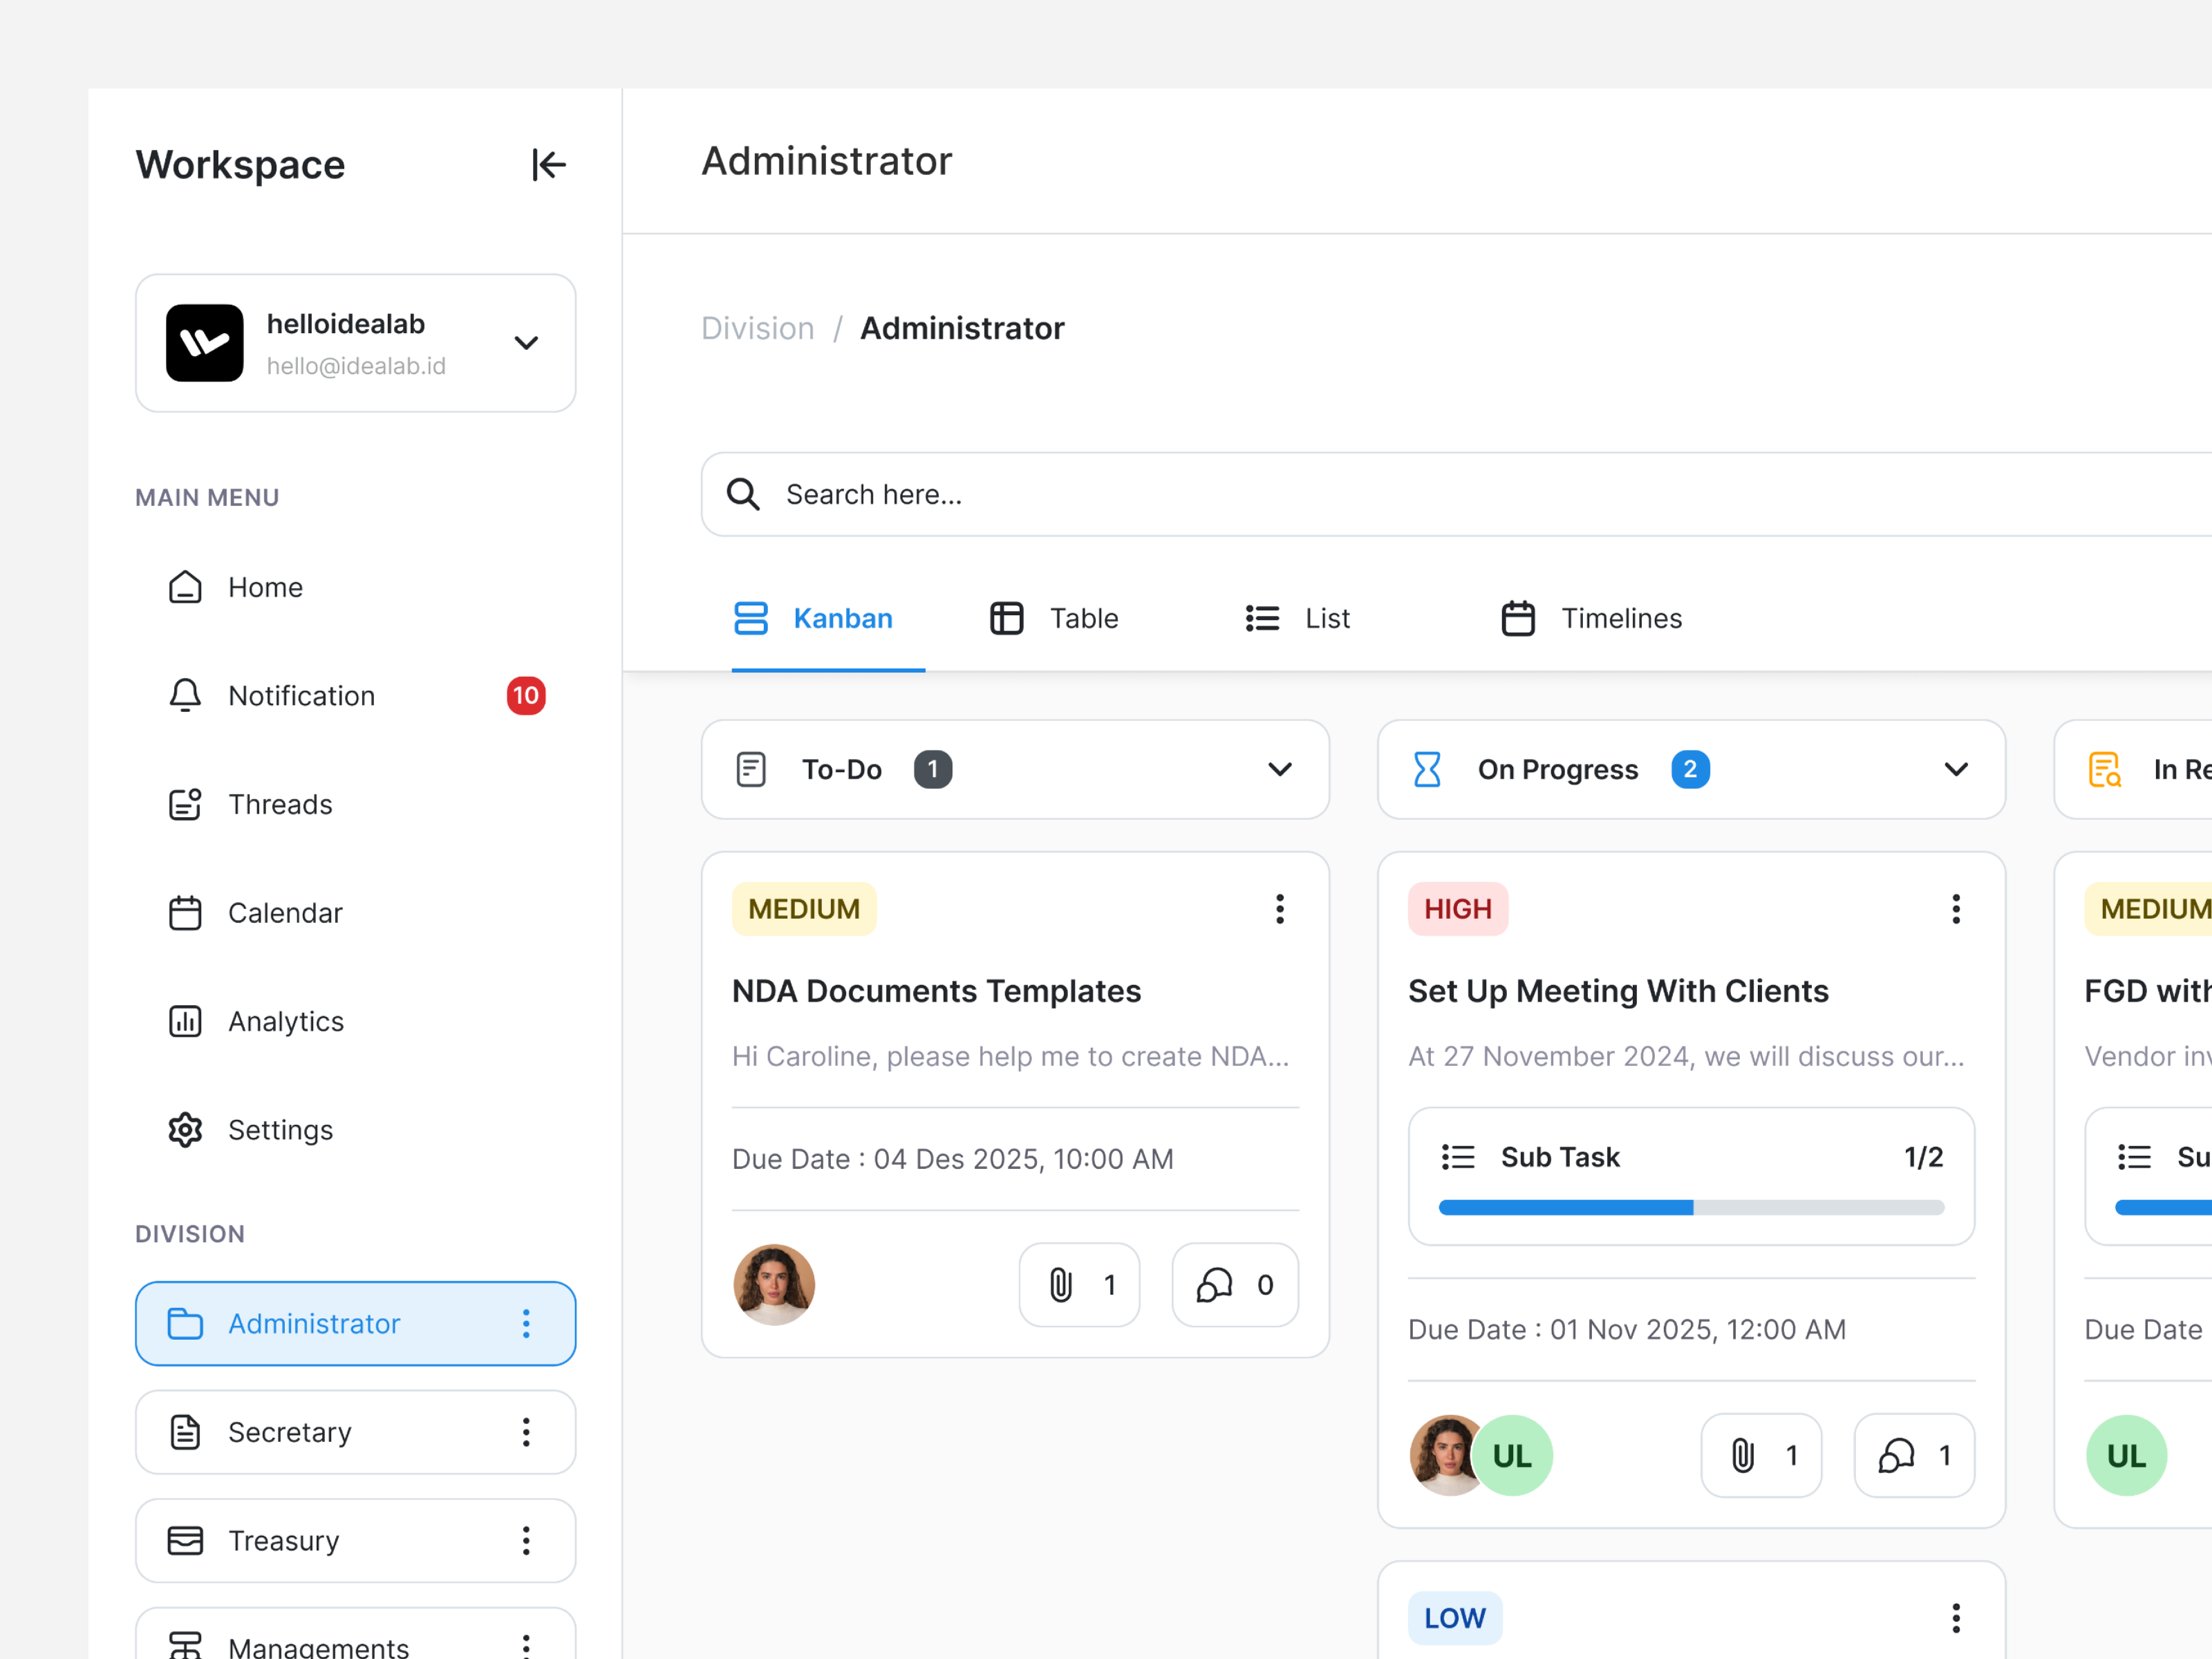Open NDA Documents Templates card title

(936, 991)
